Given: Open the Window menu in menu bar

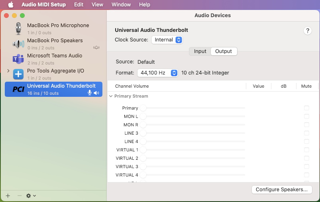Looking at the screenshot, I should coord(121,5).
